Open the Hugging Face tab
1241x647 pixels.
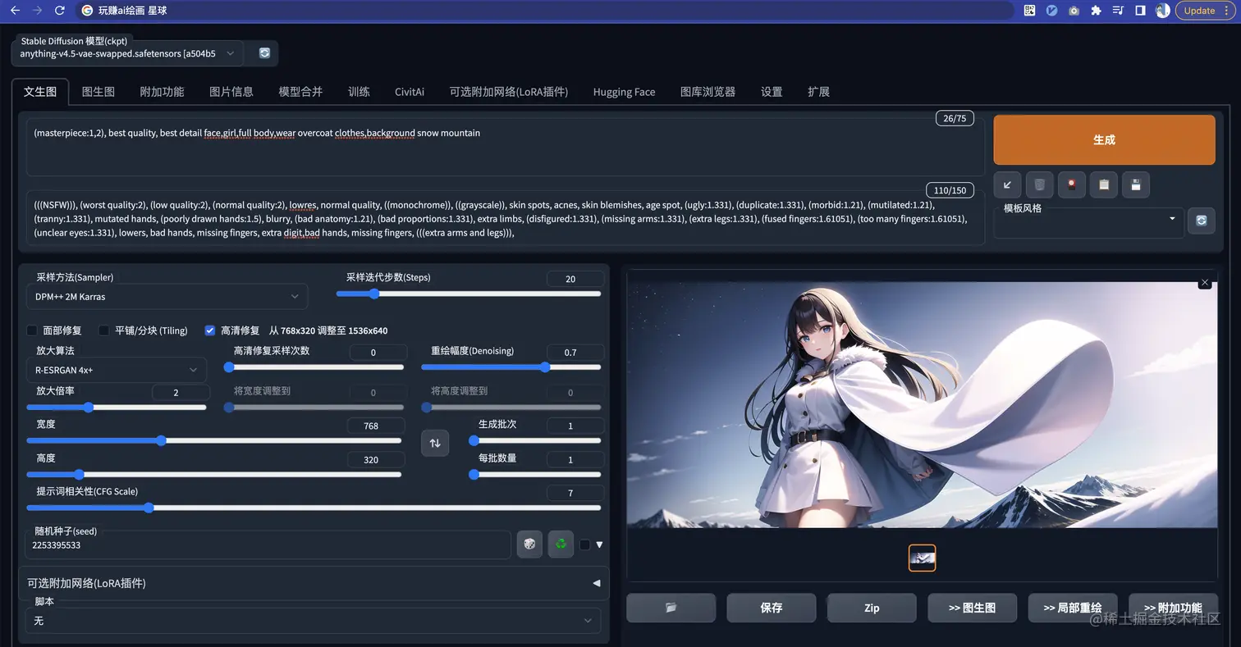coord(624,92)
